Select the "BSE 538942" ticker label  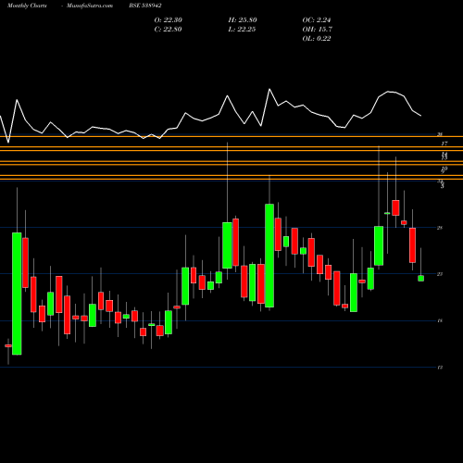(x=145, y=6)
